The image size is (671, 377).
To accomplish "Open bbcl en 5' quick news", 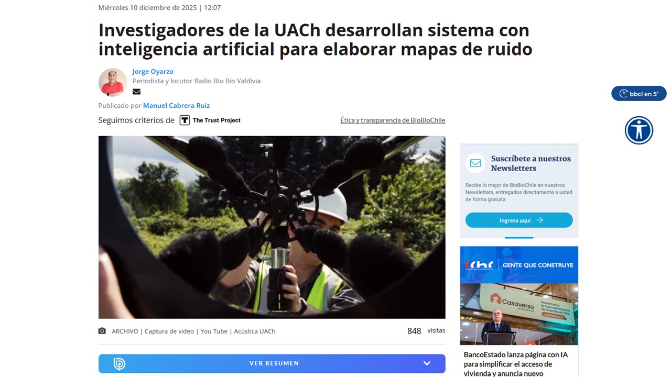I will point(638,94).
